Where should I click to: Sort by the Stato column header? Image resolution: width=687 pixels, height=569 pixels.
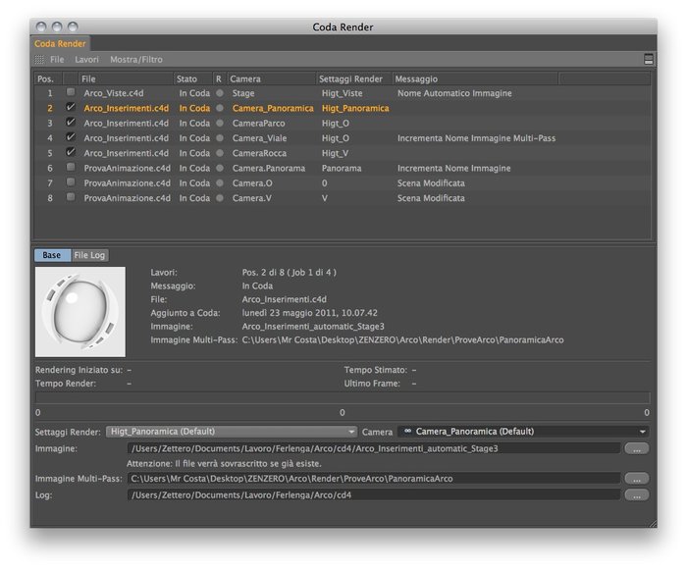(192, 79)
